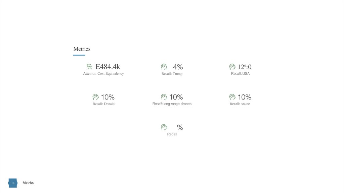Click the blue underline beneath Metrics heading
Image resolution: width=344 pixels, height=193 pixels.
[79, 55]
